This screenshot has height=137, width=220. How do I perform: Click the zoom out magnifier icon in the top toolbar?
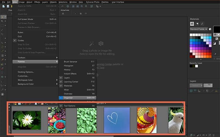point(82,6)
